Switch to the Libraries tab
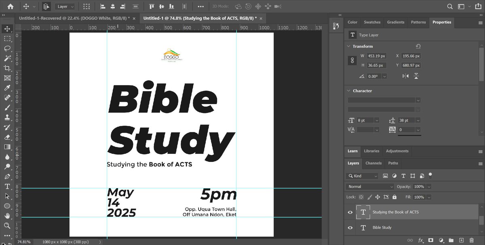The height and width of the screenshot is (245, 485). click(x=371, y=151)
